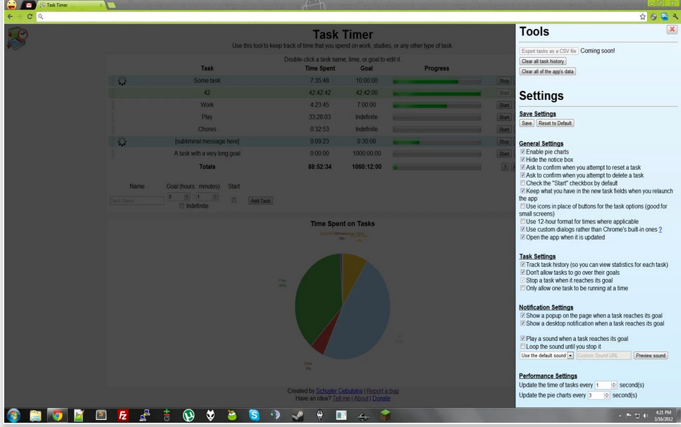Launch FileZilla from the taskbar
This screenshot has height=427, width=681.
click(x=123, y=416)
